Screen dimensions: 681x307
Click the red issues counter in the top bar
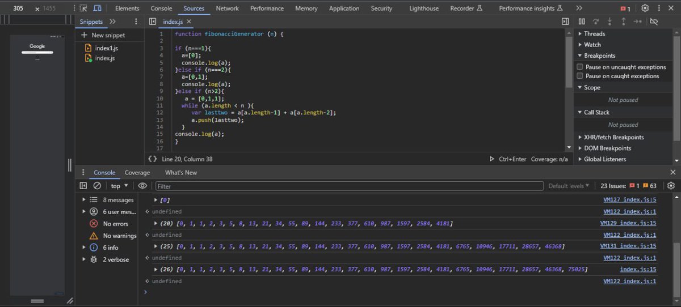(625, 8)
